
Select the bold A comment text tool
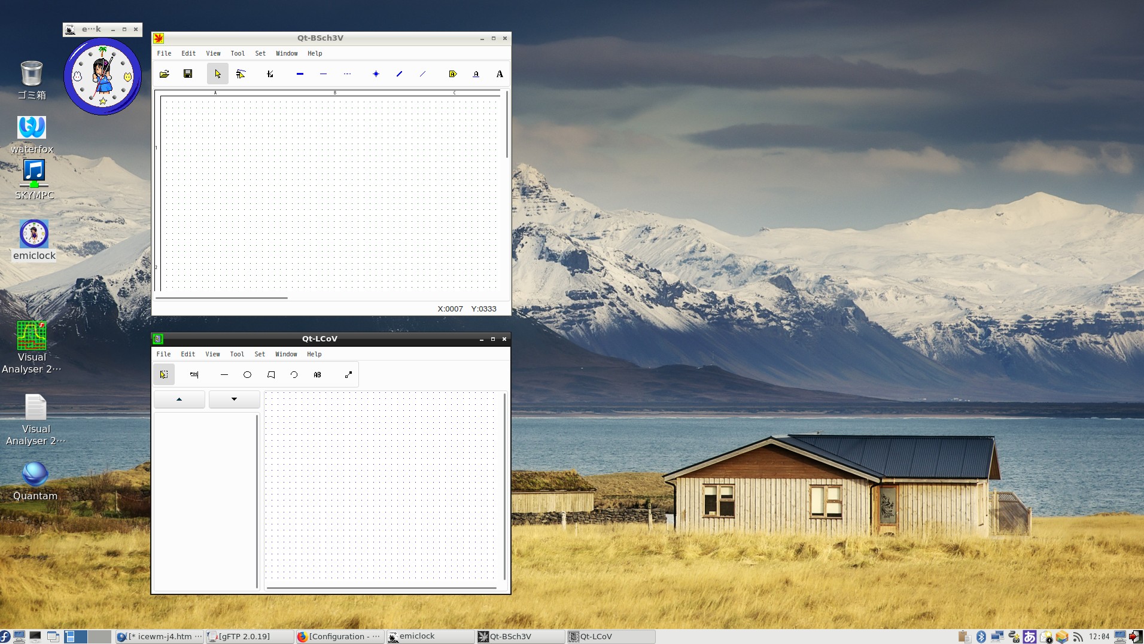point(500,74)
